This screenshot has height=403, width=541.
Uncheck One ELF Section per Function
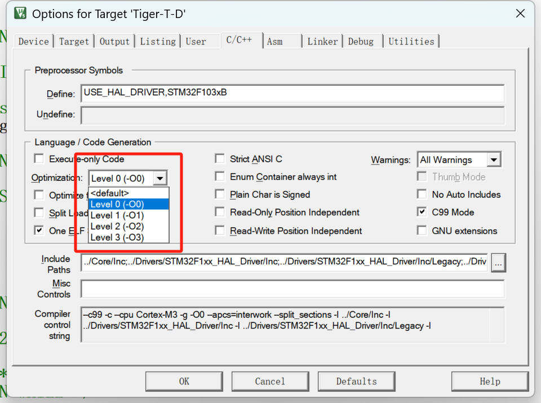tap(39, 231)
